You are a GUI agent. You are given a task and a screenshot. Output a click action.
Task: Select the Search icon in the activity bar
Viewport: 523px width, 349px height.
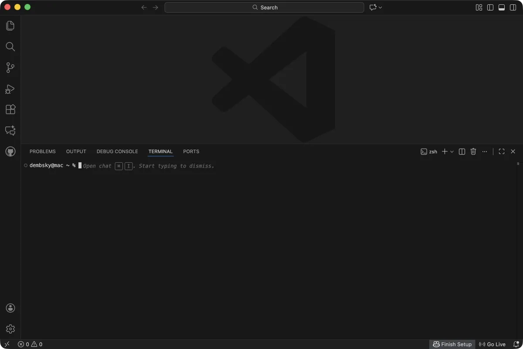[10, 47]
